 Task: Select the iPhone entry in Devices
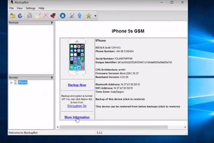coord(23,82)
